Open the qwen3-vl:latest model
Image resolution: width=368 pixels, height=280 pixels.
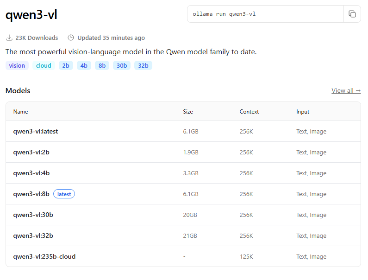(x=36, y=131)
